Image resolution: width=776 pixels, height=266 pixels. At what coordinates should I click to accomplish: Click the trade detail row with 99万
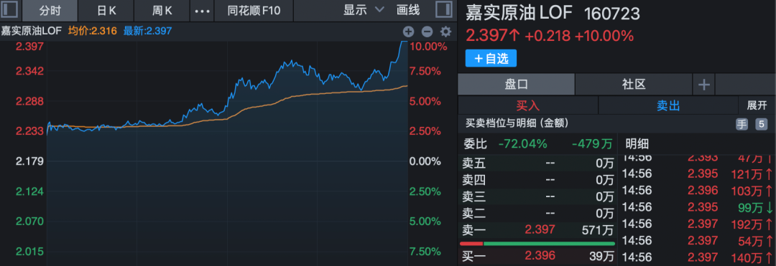[x=697, y=206]
